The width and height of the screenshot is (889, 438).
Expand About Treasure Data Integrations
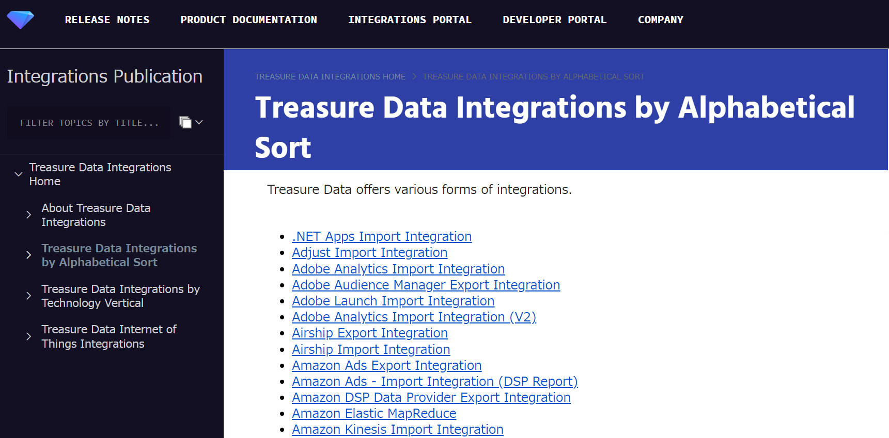point(28,215)
